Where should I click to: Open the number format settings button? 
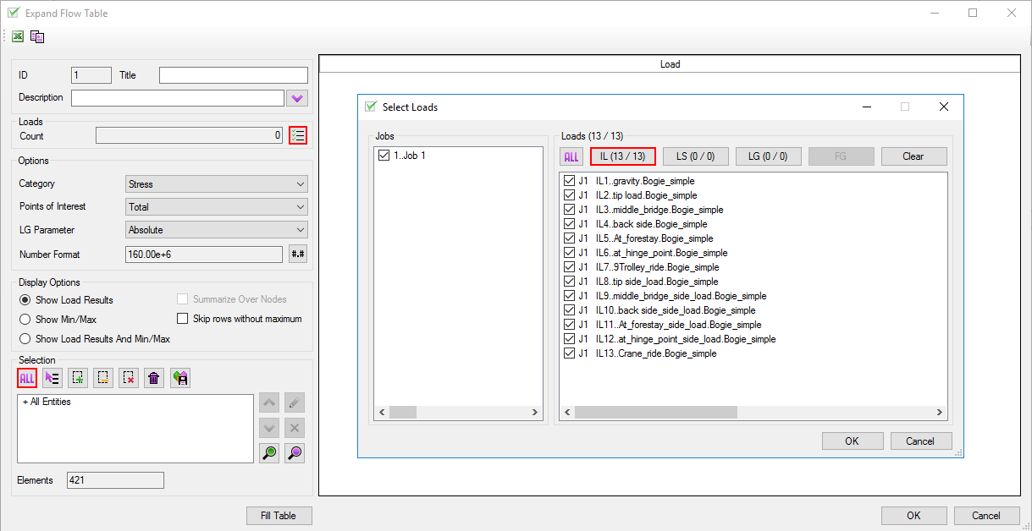tap(297, 254)
